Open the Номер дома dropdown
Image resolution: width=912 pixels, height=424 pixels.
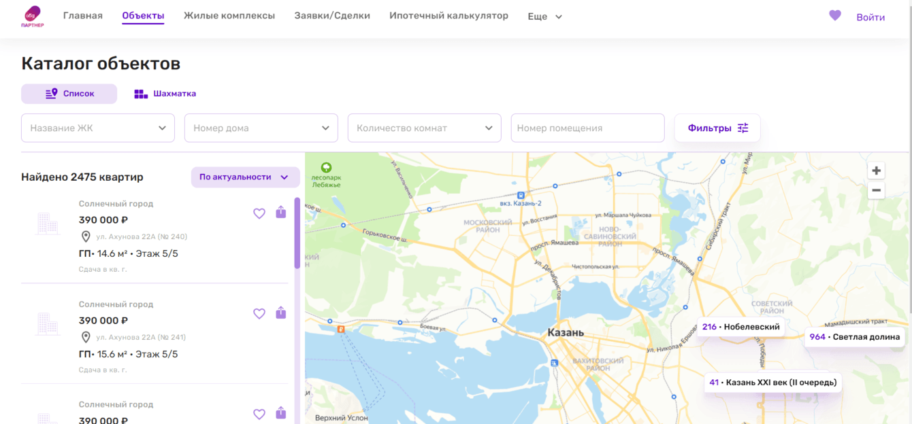261,128
